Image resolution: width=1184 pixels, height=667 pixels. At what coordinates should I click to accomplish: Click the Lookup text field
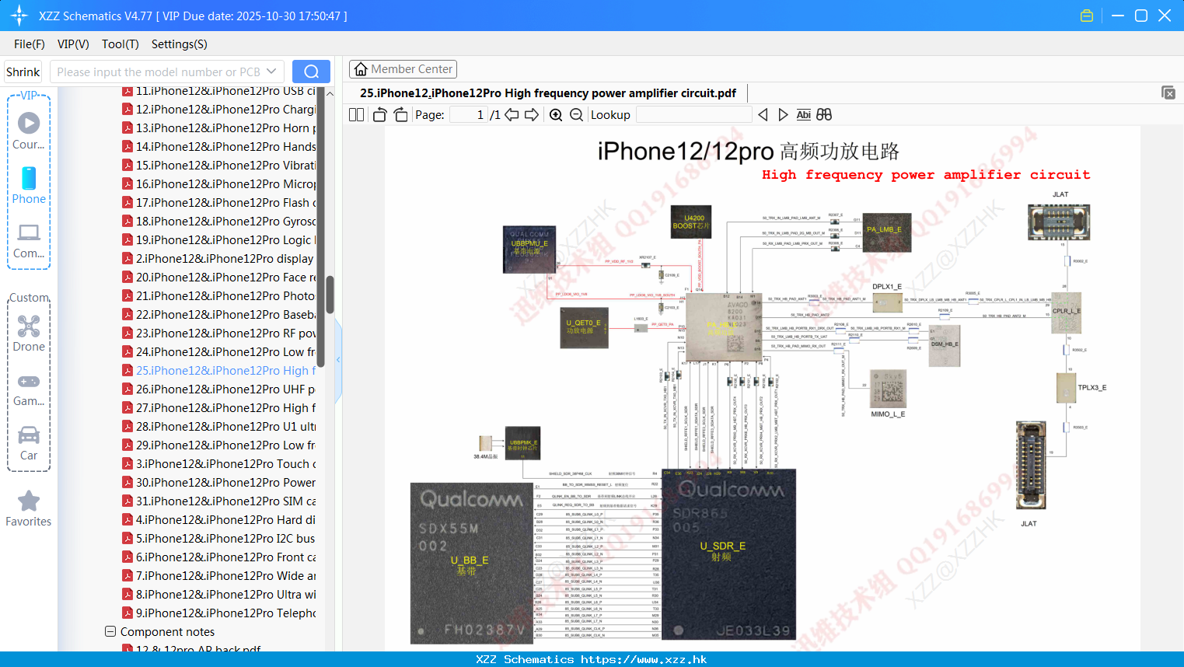(x=693, y=115)
